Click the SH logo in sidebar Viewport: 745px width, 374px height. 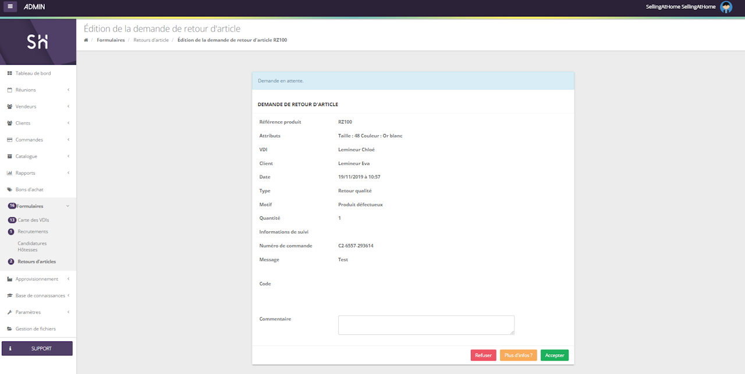click(x=38, y=42)
